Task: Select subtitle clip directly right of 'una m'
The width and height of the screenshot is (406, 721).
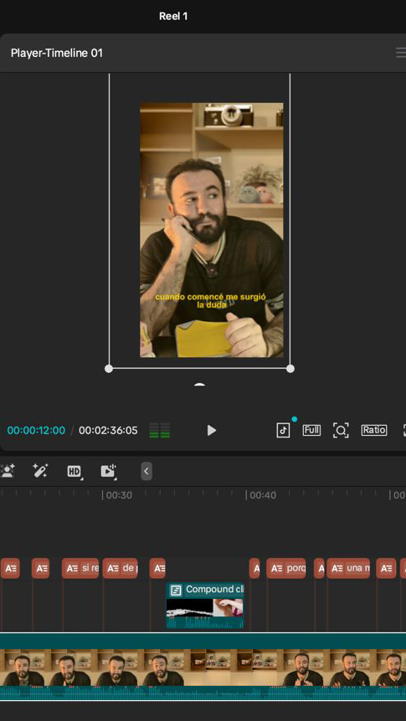Action: [x=386, y=568]
